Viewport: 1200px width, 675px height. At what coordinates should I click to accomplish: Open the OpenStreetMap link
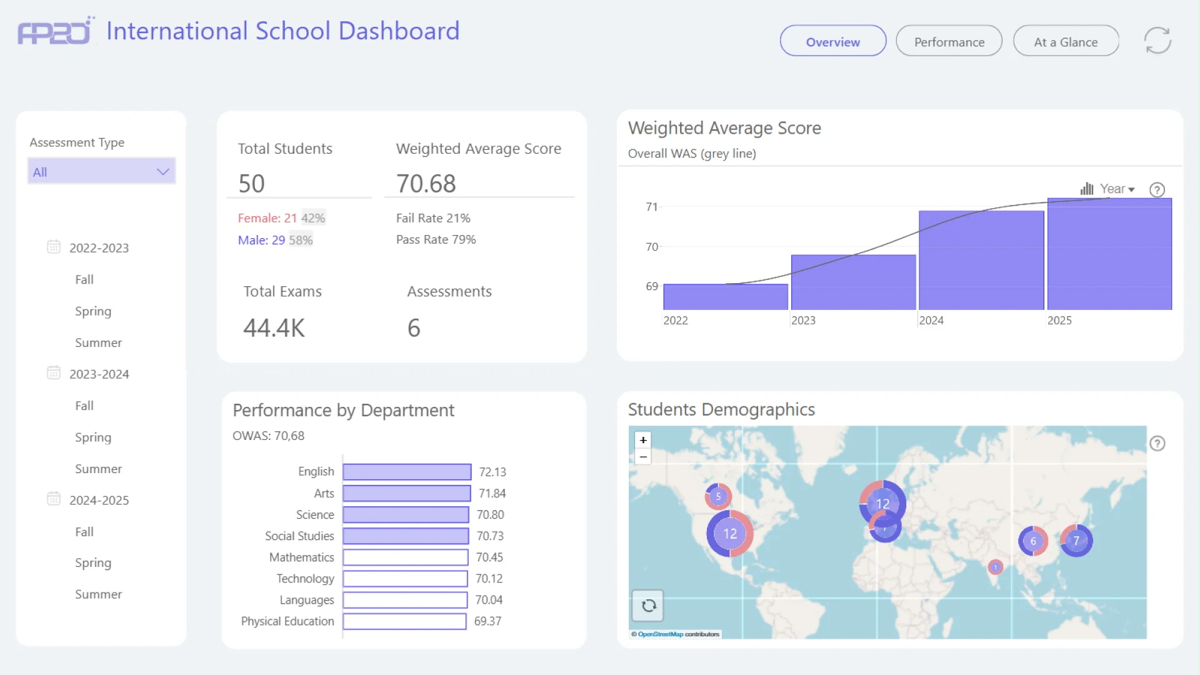point(660,634)
